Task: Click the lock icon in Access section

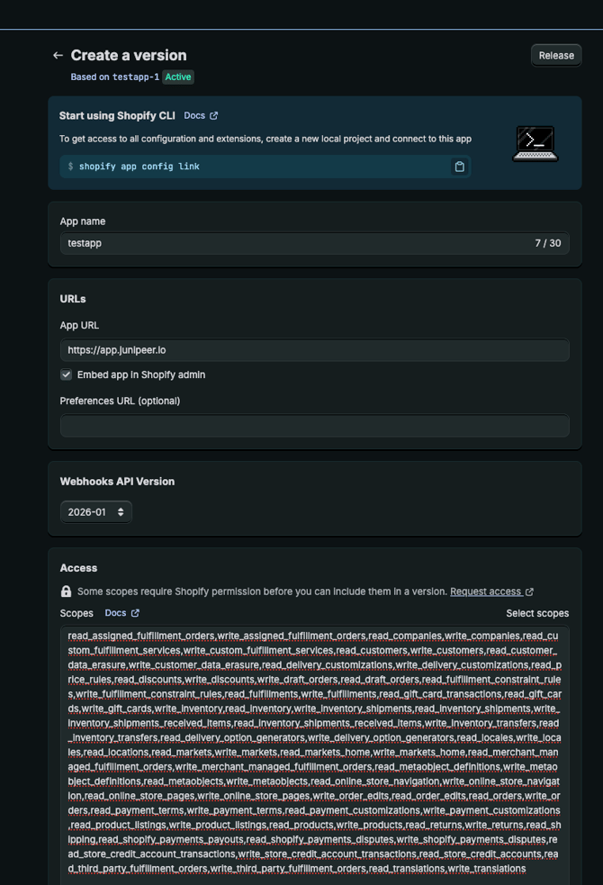Action: coord(66,592)
